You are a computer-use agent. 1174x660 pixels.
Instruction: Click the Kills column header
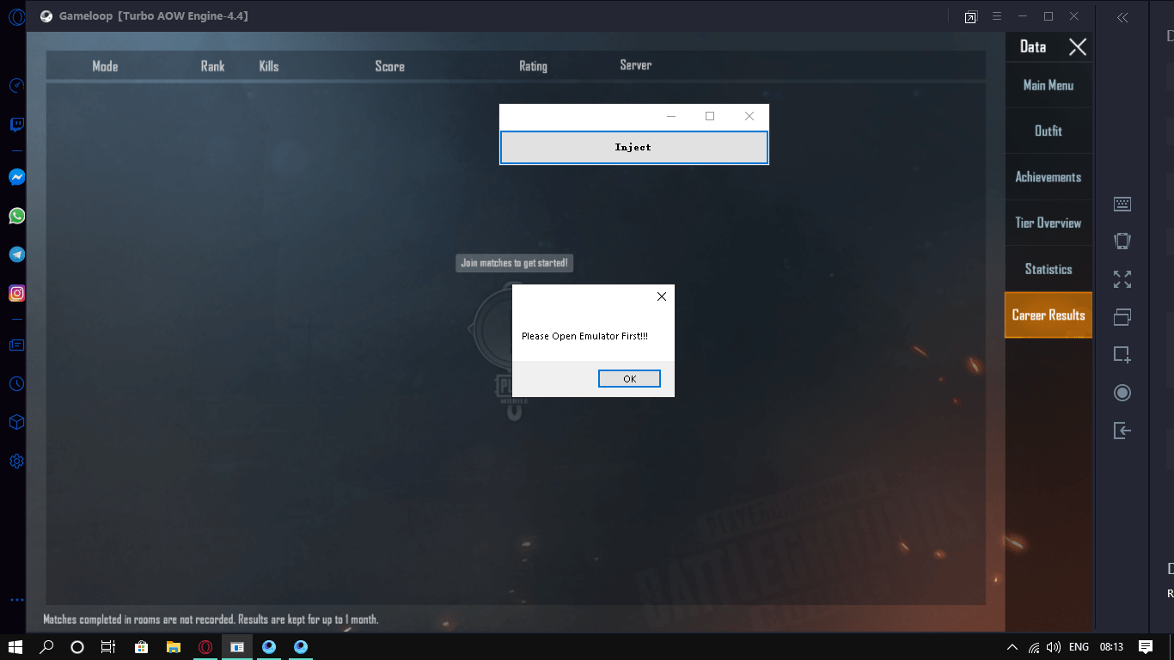point(269,66)
